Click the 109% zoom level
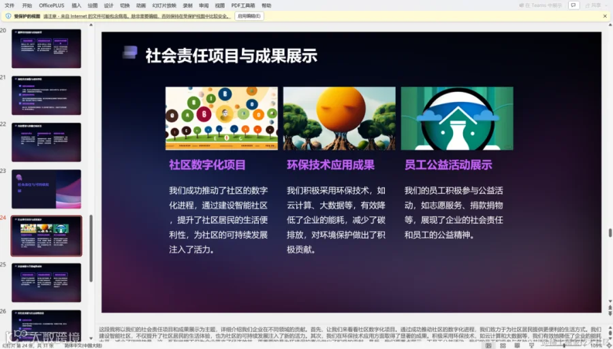Viewport: 613px width, 349px height. [x=597, y=346]
